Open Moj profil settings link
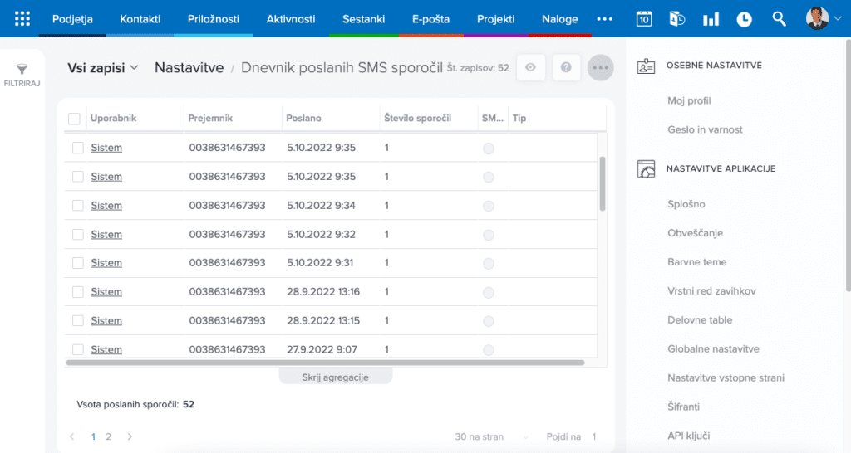The height and width of the screenshot is (453, 851). 689,100
